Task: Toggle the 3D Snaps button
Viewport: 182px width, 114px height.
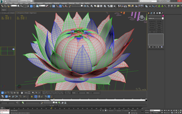Action: 57,6
